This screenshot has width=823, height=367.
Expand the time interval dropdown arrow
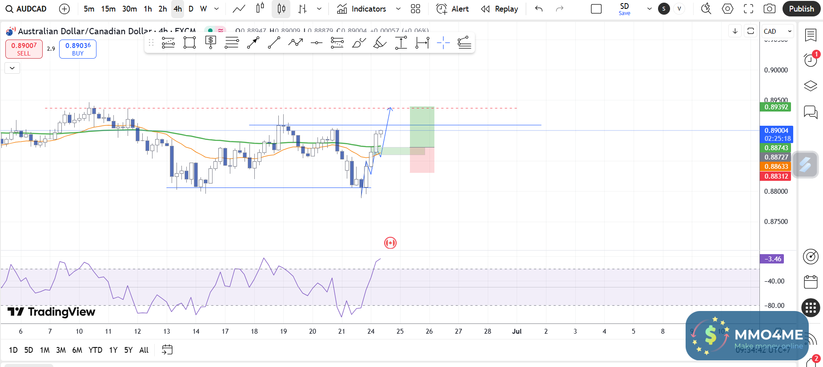point(217,9)
